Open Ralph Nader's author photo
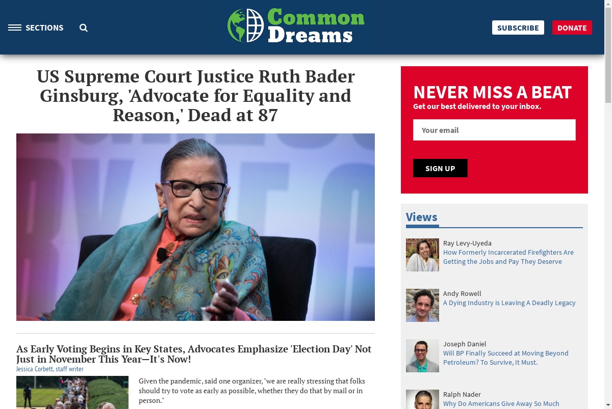Image resolution: width=612 pixels, height=409 pixels. (x=422, y=399)
